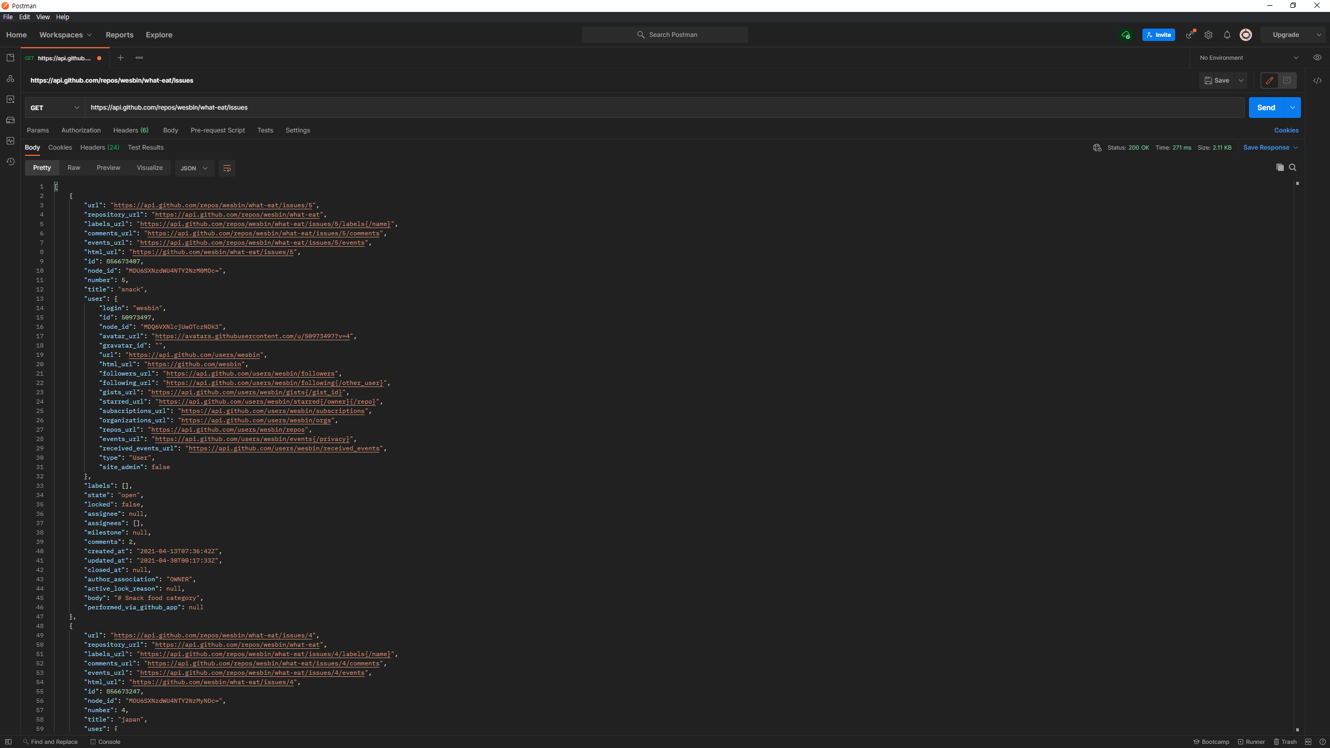Click the Upgrade button
The image size is (1330, 748).
pyautogui.click(x=1286, y=35)
